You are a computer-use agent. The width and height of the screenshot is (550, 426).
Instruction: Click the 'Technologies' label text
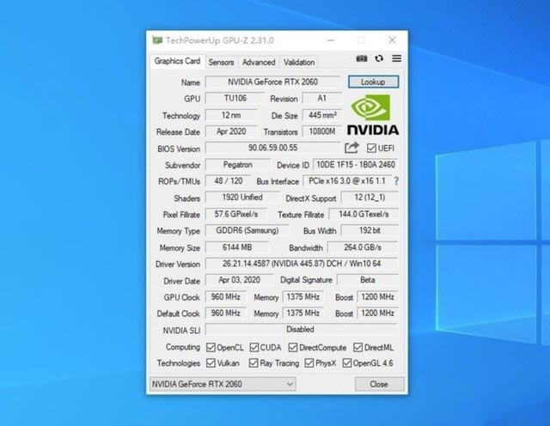point(179,363)
